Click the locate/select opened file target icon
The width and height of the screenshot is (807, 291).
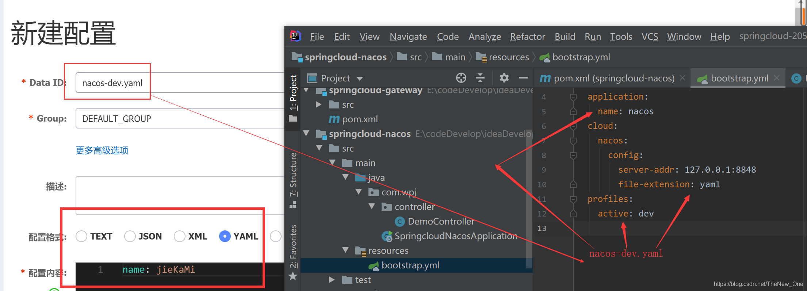pyautogui.click(x=461, y=78)
